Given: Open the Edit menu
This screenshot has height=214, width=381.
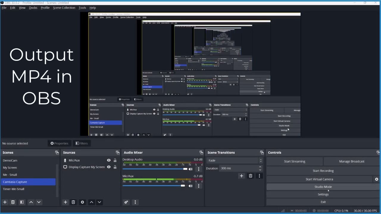Looking at the screenshot, I should (x=13, y=8).
